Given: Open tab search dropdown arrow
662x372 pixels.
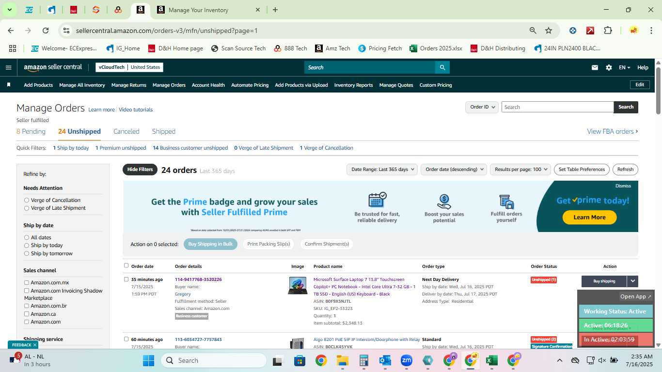Looking at the screenshot, I should point(9,10).
